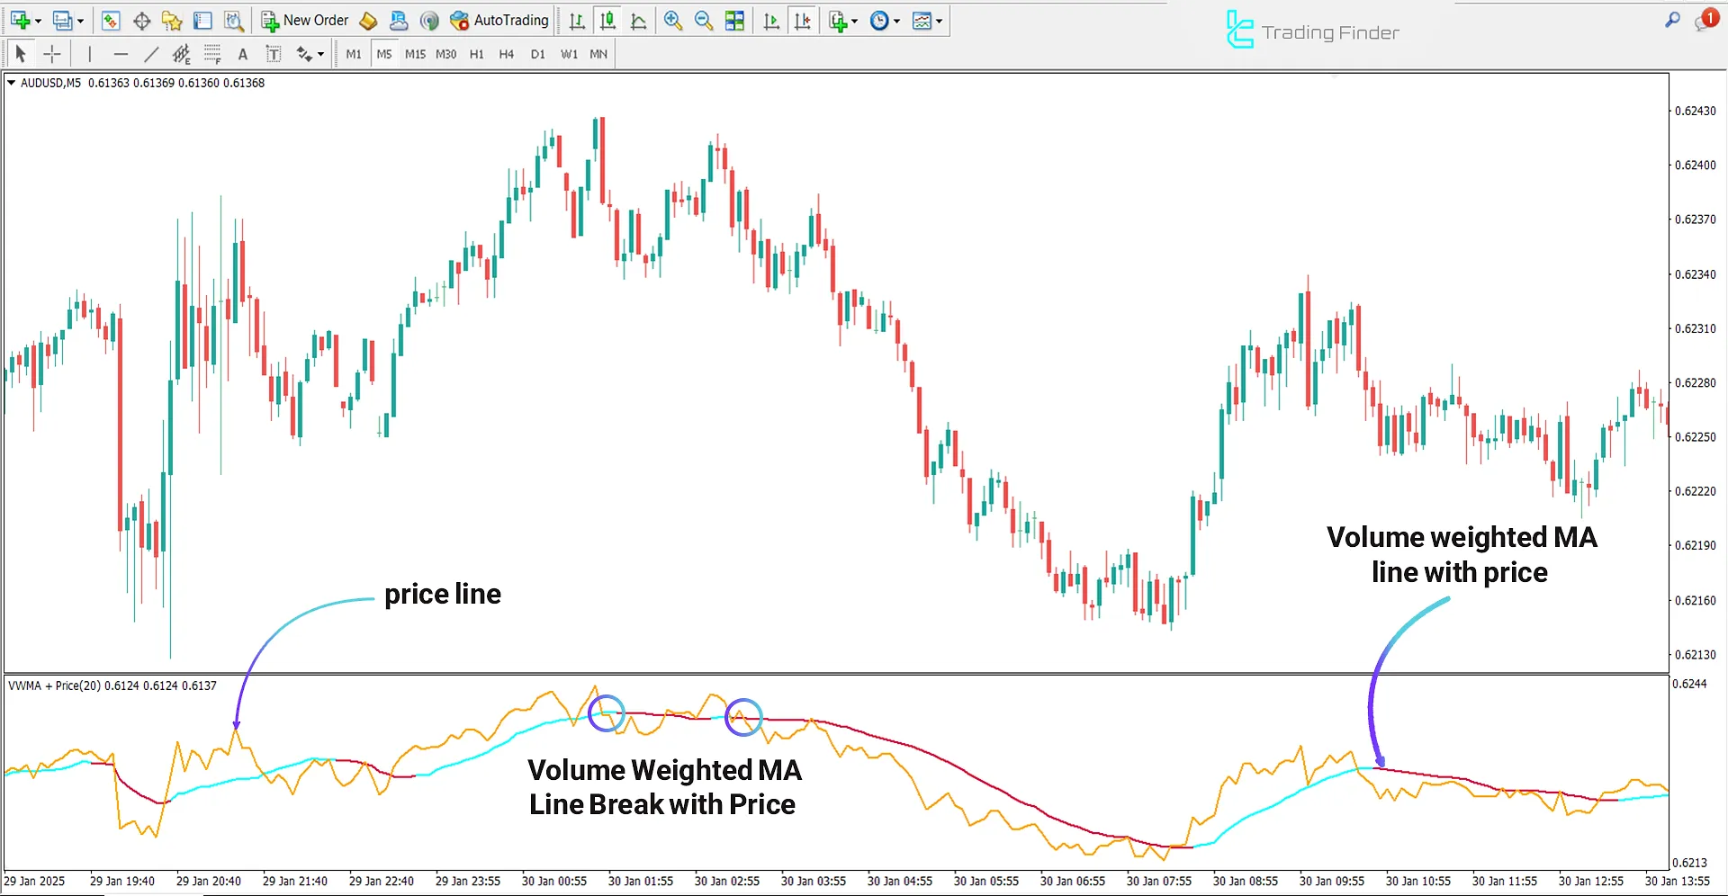The image size is (1728, 896).
Task: Open the Strategy Tester
Action: coord(233,20)
